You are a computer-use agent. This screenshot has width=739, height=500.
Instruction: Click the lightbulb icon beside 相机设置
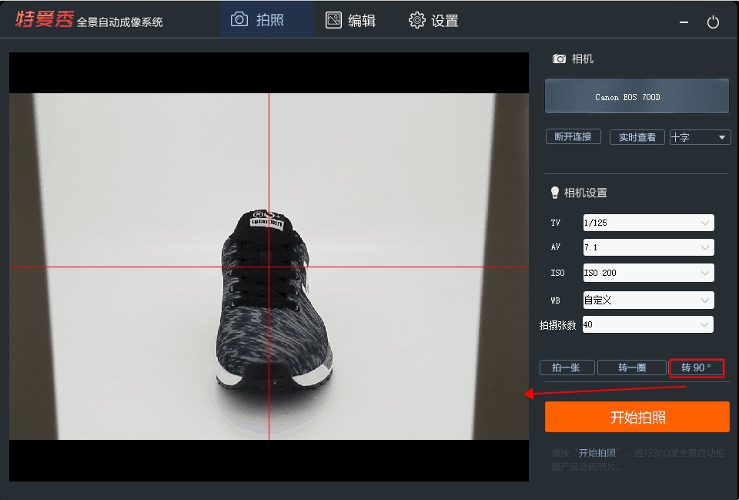click(x=555, y=193)
